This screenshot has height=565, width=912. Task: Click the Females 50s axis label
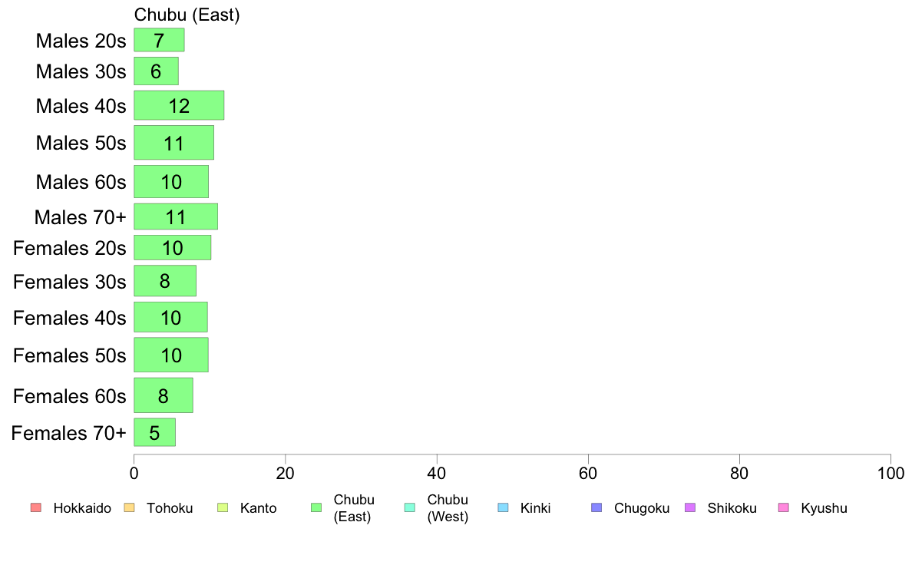(69, 355)
